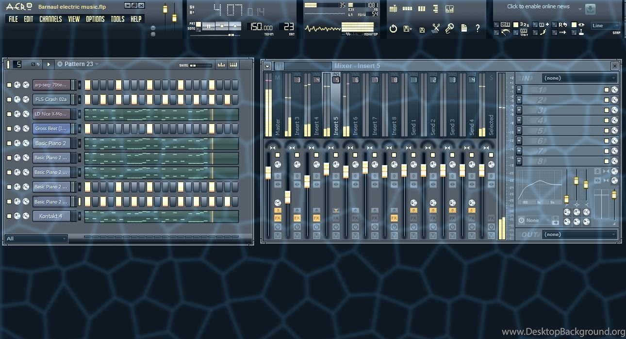Image resolution: width=626 pixels, height=339 pixels.
Task: Select the Kontakt 4 channel button
Action: pyautogui.click(x=51, y=216)
